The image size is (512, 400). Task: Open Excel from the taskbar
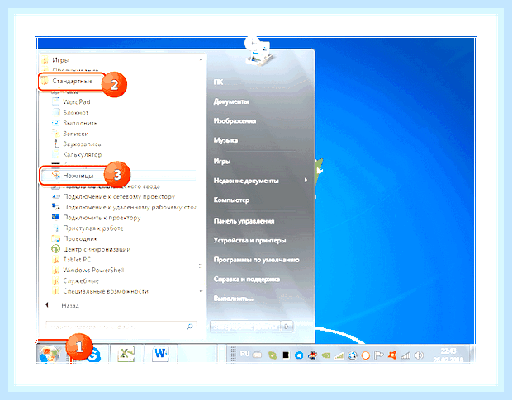point(126,354)
